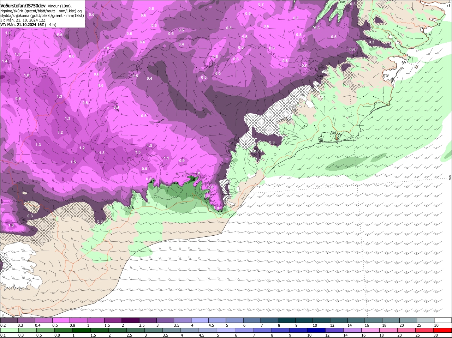Viewport: 452px width, 338px height.
Task: Click the bottom-row swatch between 3.5 and 4
Action: (173, 330)
